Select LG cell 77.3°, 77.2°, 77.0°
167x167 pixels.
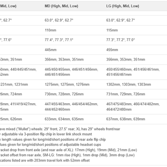pos(120,40)
